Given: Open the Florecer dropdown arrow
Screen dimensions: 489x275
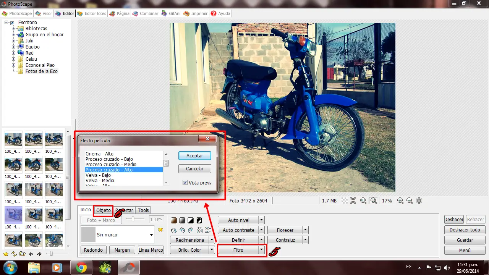Looking at the screenshot, I should (305, 230).
